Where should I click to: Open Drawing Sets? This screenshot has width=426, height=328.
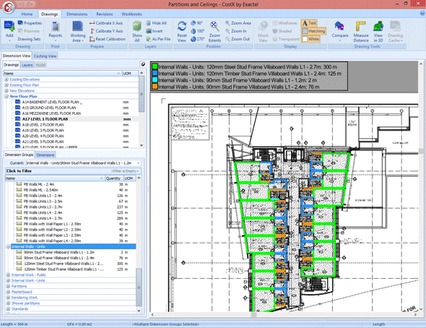[29, 39]
